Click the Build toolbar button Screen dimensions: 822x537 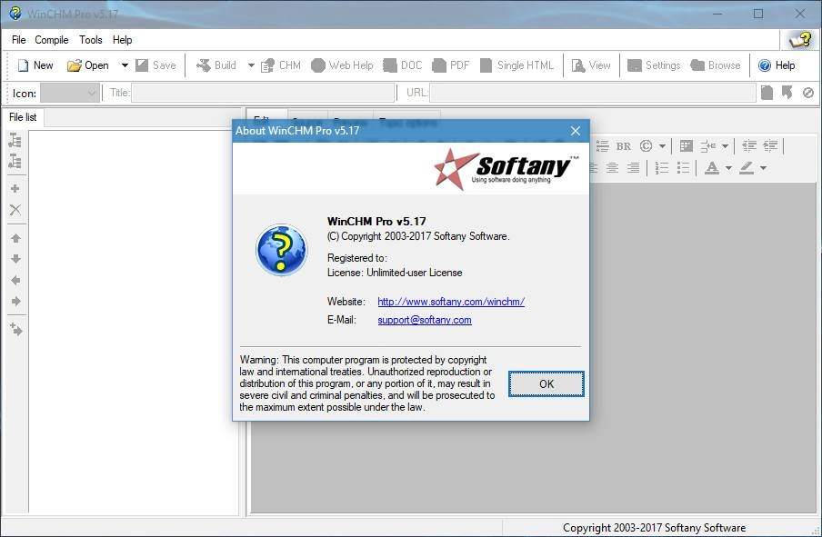(x=216, y=65)
